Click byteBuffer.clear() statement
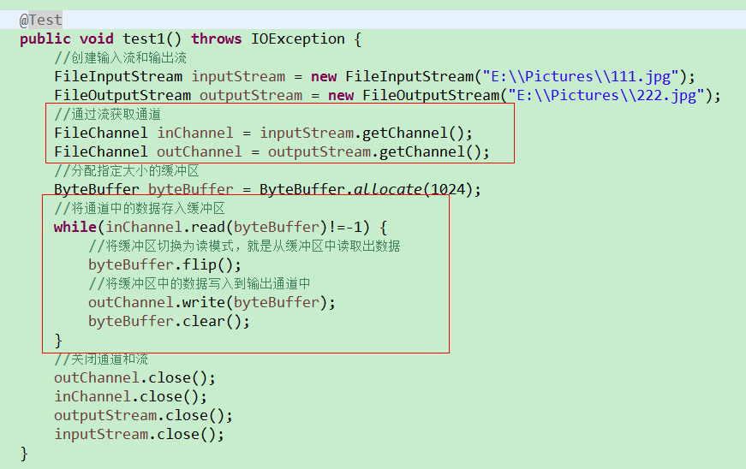Image resolution: width=746 pixels, height=469 pixels. [x=169, y=321]
